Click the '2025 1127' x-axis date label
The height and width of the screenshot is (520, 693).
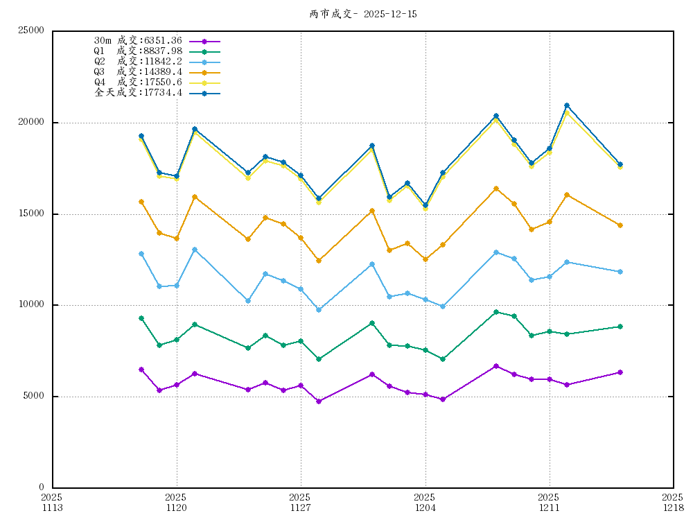pyautogui.click(x=300, y=502)
